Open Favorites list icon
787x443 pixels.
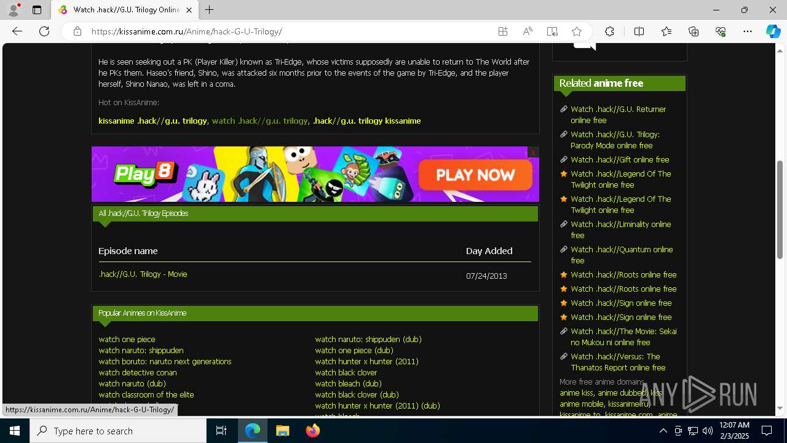pos(666,31)
